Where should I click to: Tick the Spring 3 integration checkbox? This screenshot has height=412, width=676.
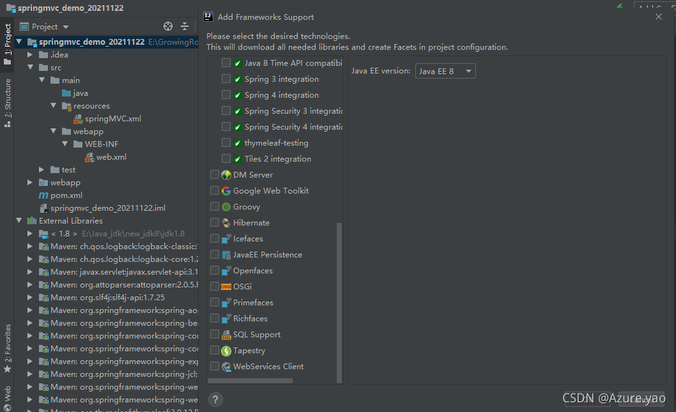point(226,79)
